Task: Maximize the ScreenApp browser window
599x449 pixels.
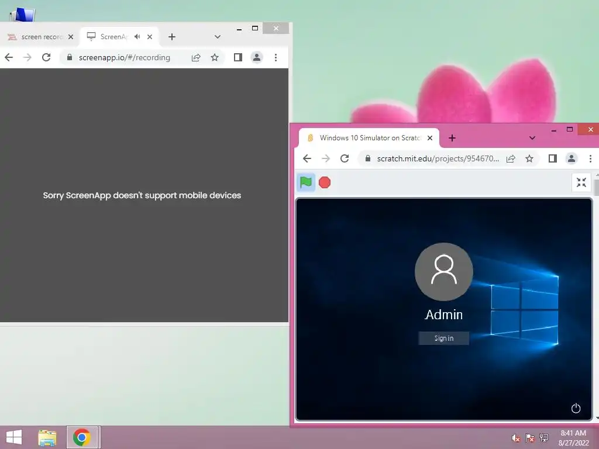Action: tap(255, 28)
